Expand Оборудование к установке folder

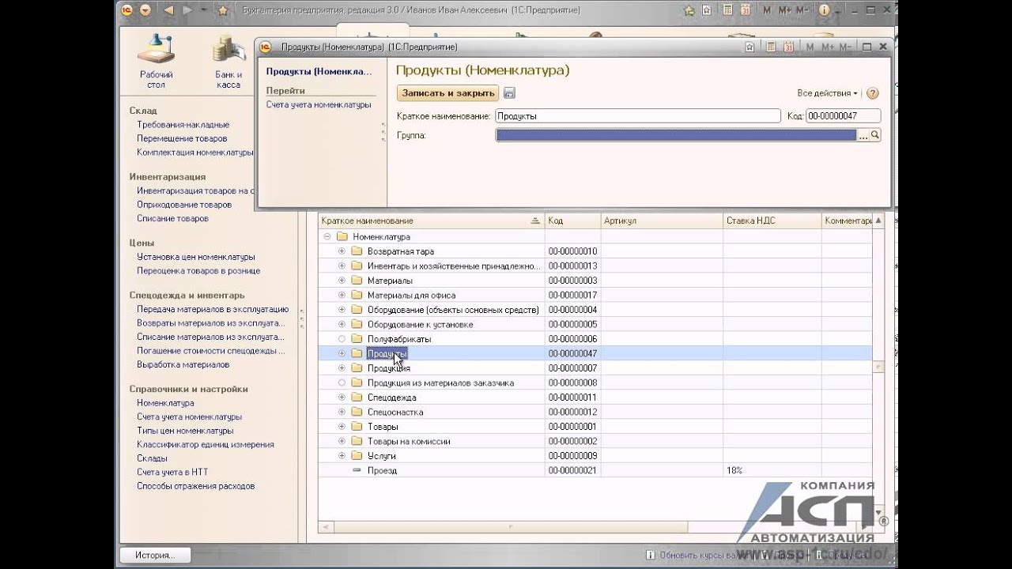click(342, 324)
